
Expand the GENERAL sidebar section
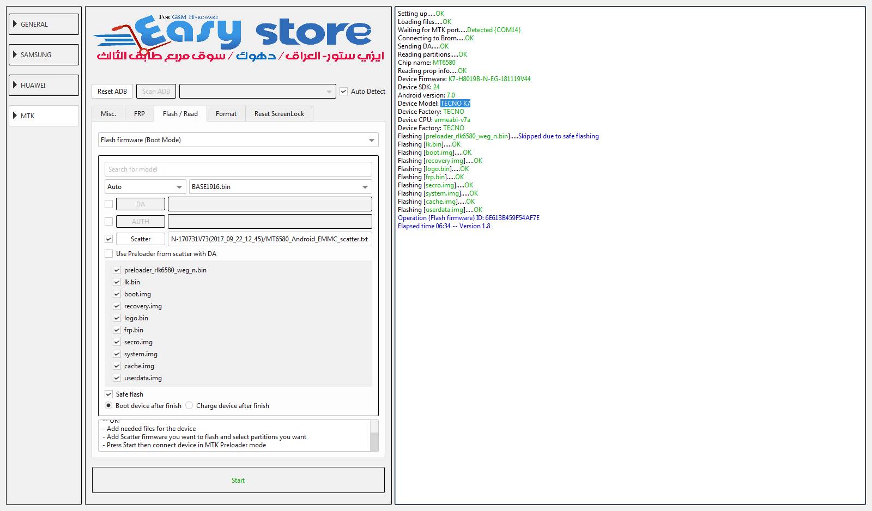click(44, 24)
